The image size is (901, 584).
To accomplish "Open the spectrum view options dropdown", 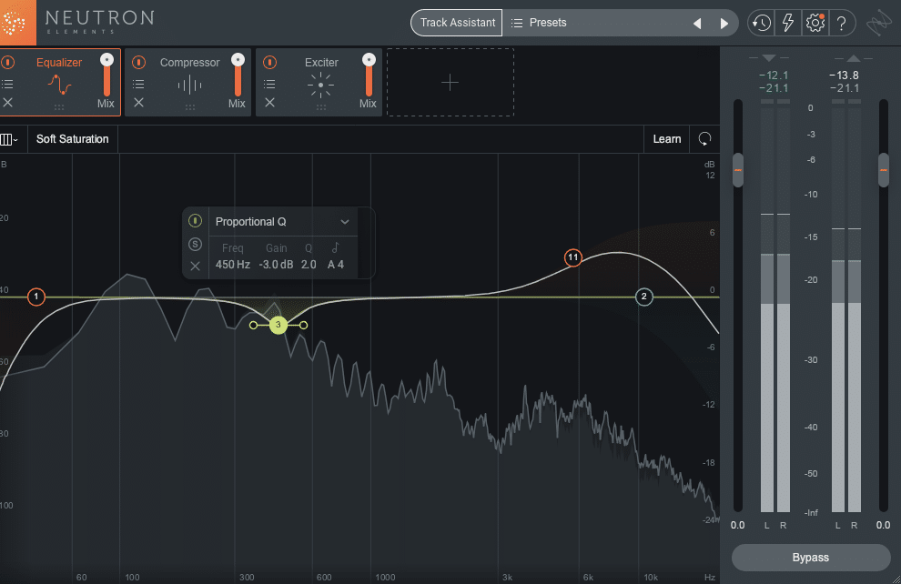I will pos(9,139).
